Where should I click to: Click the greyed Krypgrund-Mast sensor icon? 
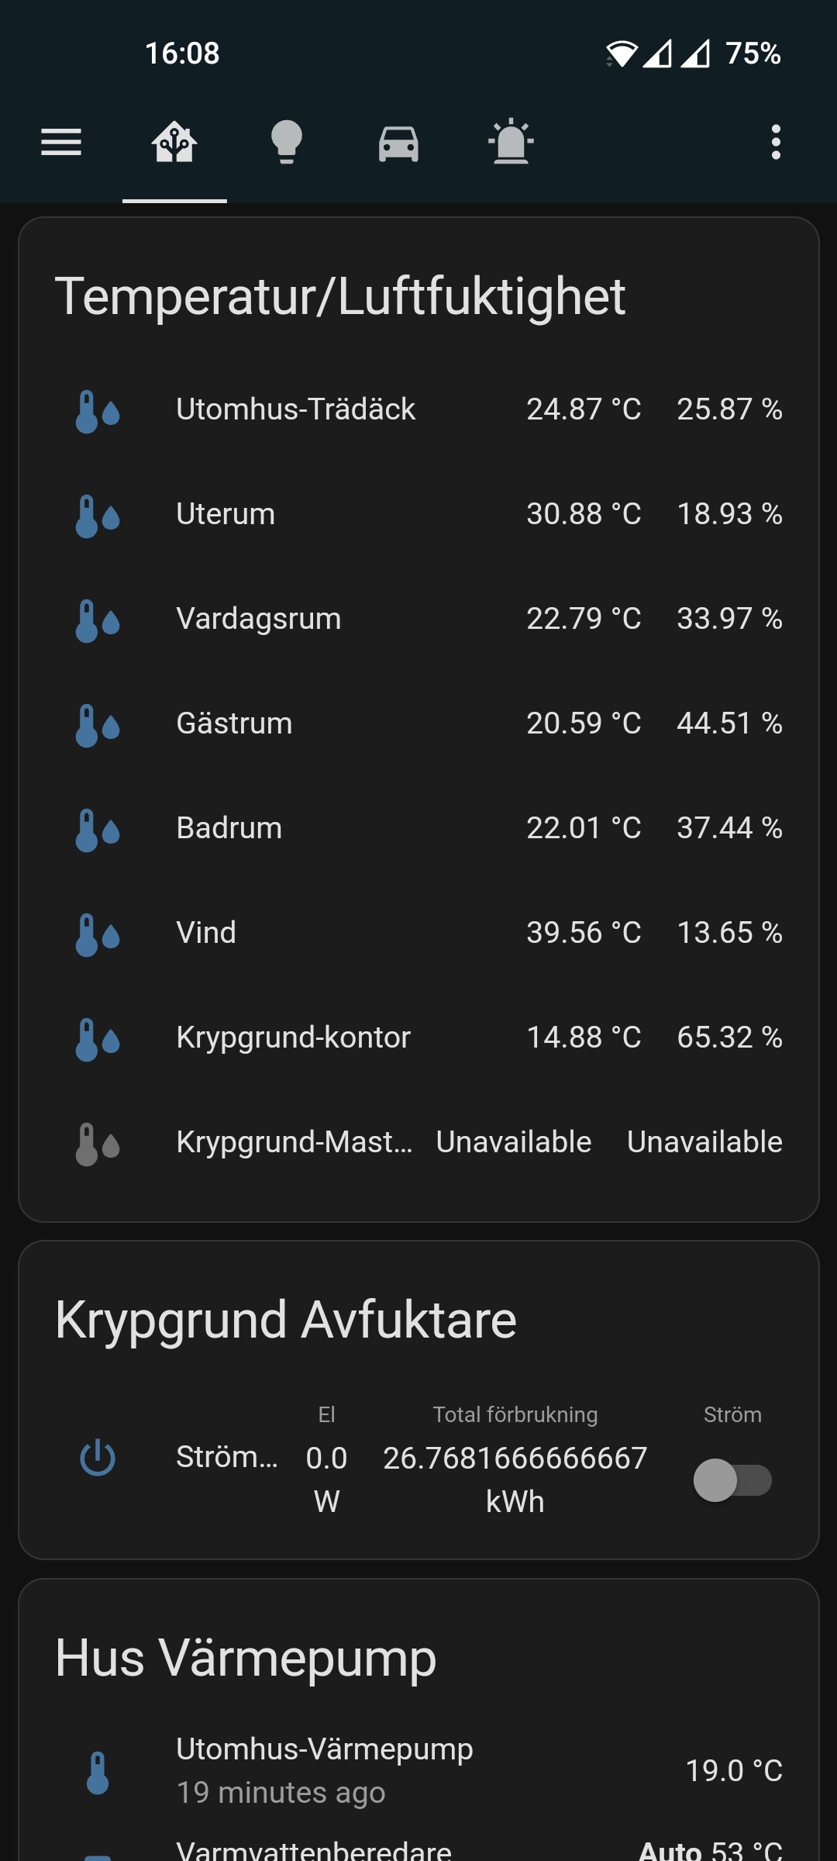(x=98, y=1141)
